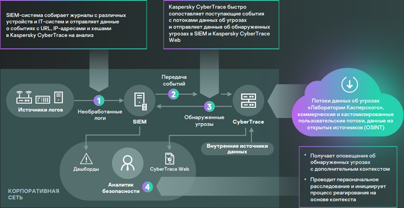Click the "Аналитик безопасности" label
The height and width of the screenshot is (208, 404).
121,188
